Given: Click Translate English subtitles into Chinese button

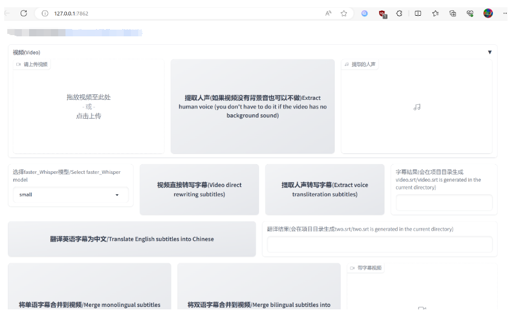Looking at the screenshot, I should coord(132,239).
